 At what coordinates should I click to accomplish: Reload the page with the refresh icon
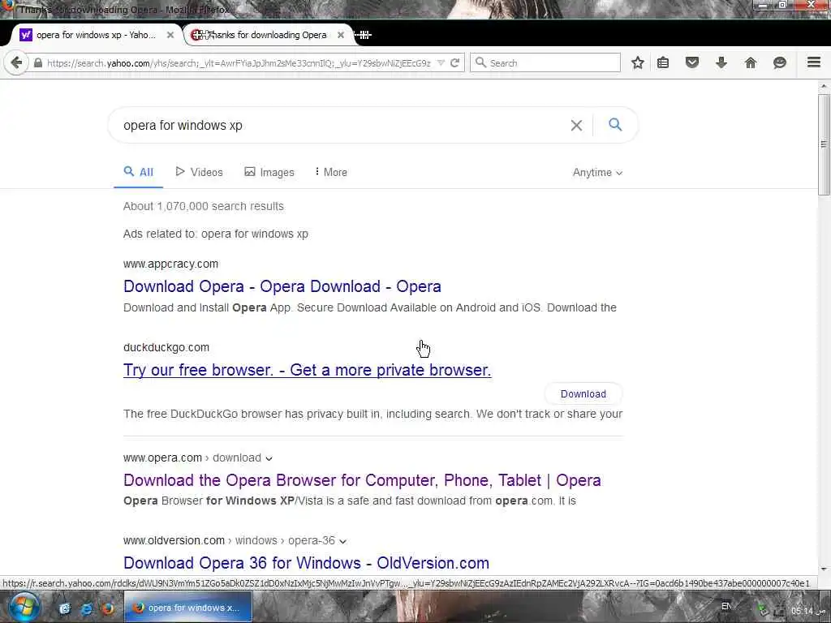coord(454,63)
